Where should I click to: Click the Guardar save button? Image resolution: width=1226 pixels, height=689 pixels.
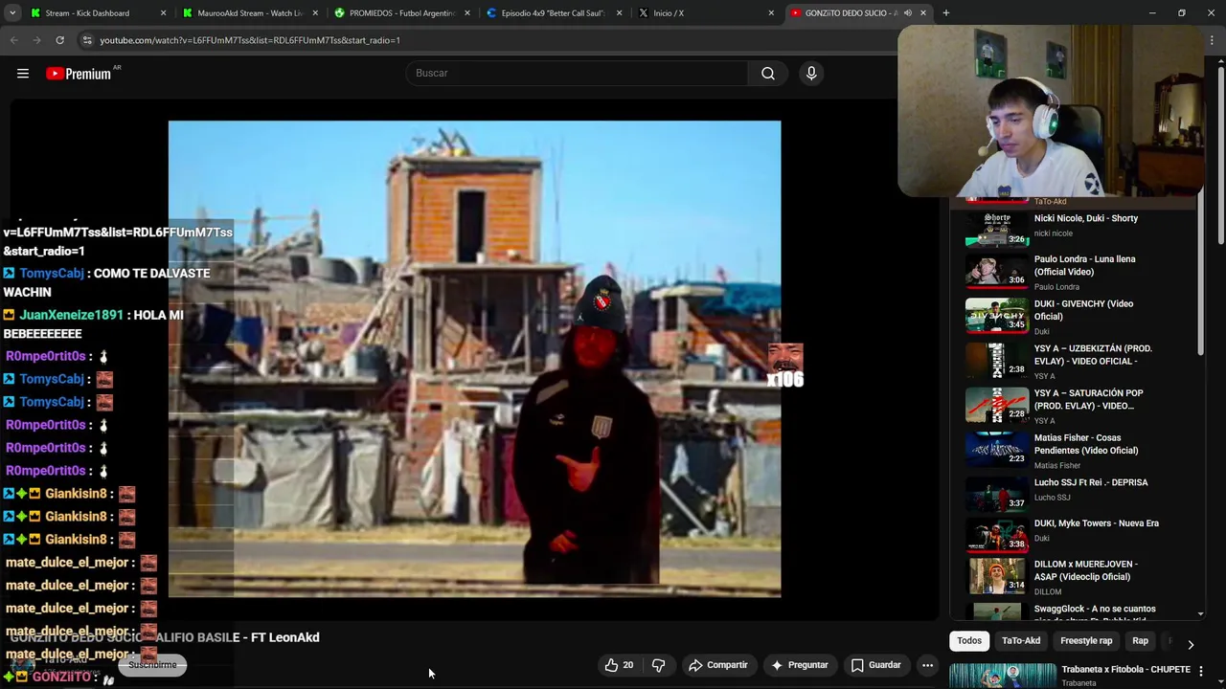click(x=876, y=665)
